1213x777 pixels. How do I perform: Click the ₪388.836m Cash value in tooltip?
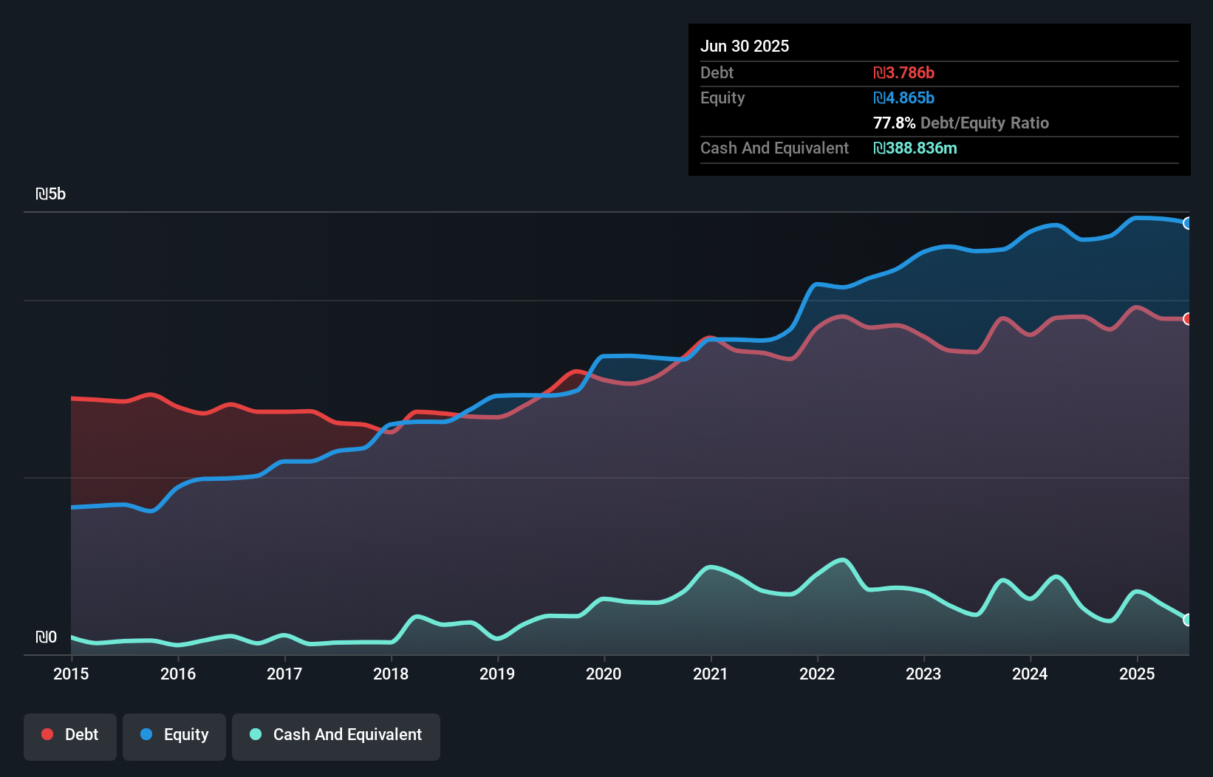[x=915, y=148]
